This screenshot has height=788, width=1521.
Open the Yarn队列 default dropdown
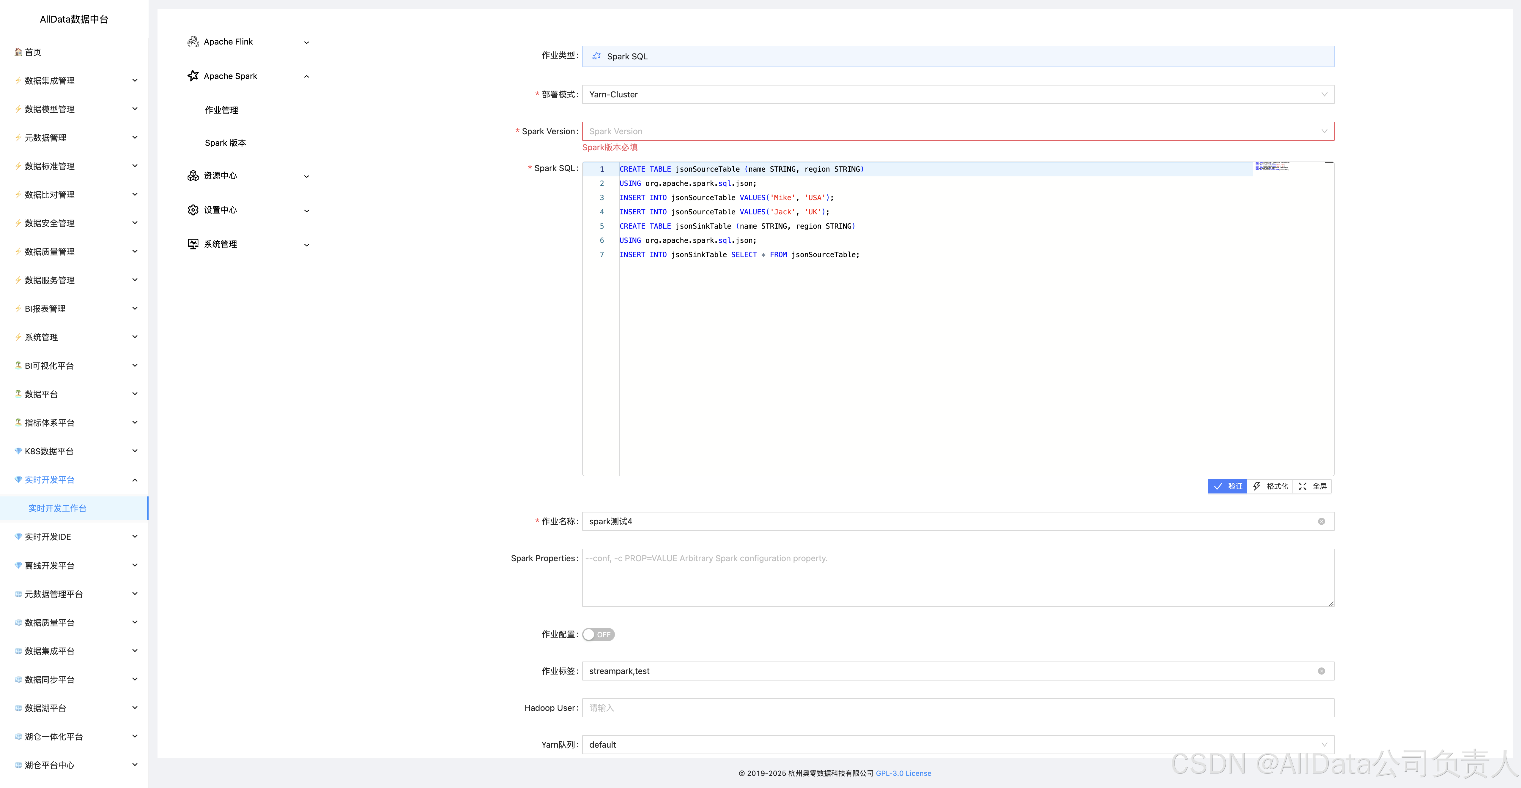pyautogui.click(x=958, y=744)
